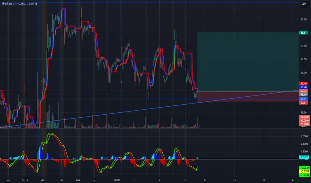Viewport: 311px width, 183px height.
Task: Click date 11 on time axis
Action: click(185, 180)
